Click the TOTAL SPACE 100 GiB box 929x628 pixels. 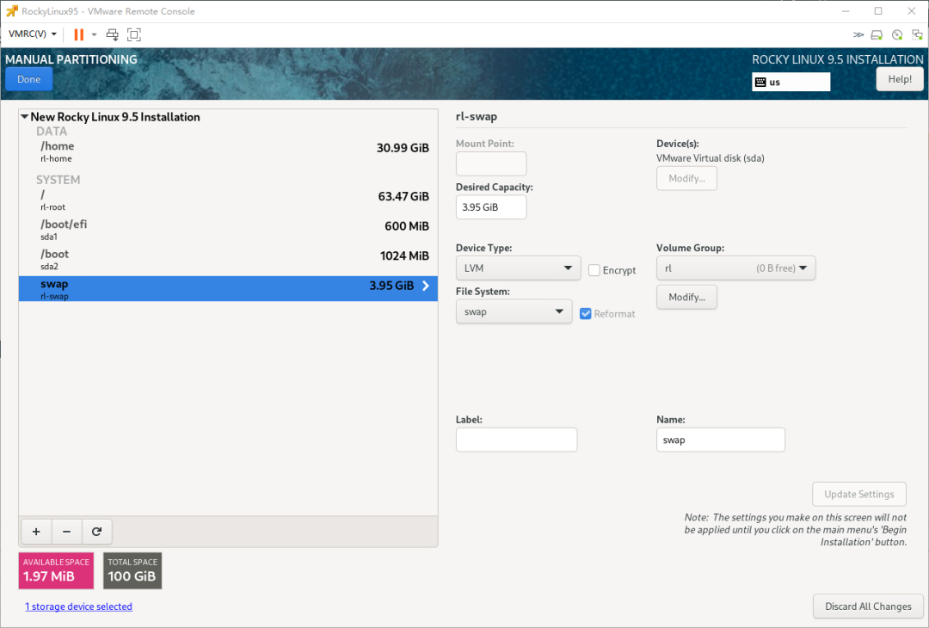point(132,570)
